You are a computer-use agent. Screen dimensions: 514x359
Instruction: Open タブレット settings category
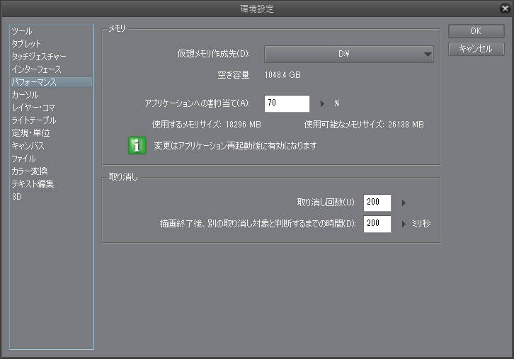[26, 44]
